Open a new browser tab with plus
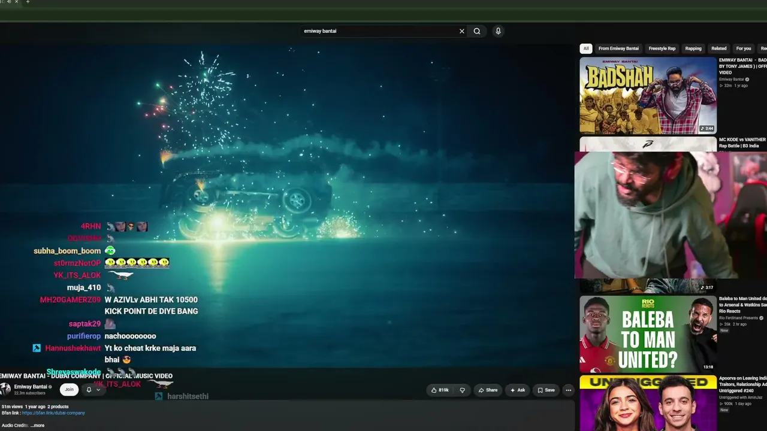The image size is (767, 431). (28, 2)
